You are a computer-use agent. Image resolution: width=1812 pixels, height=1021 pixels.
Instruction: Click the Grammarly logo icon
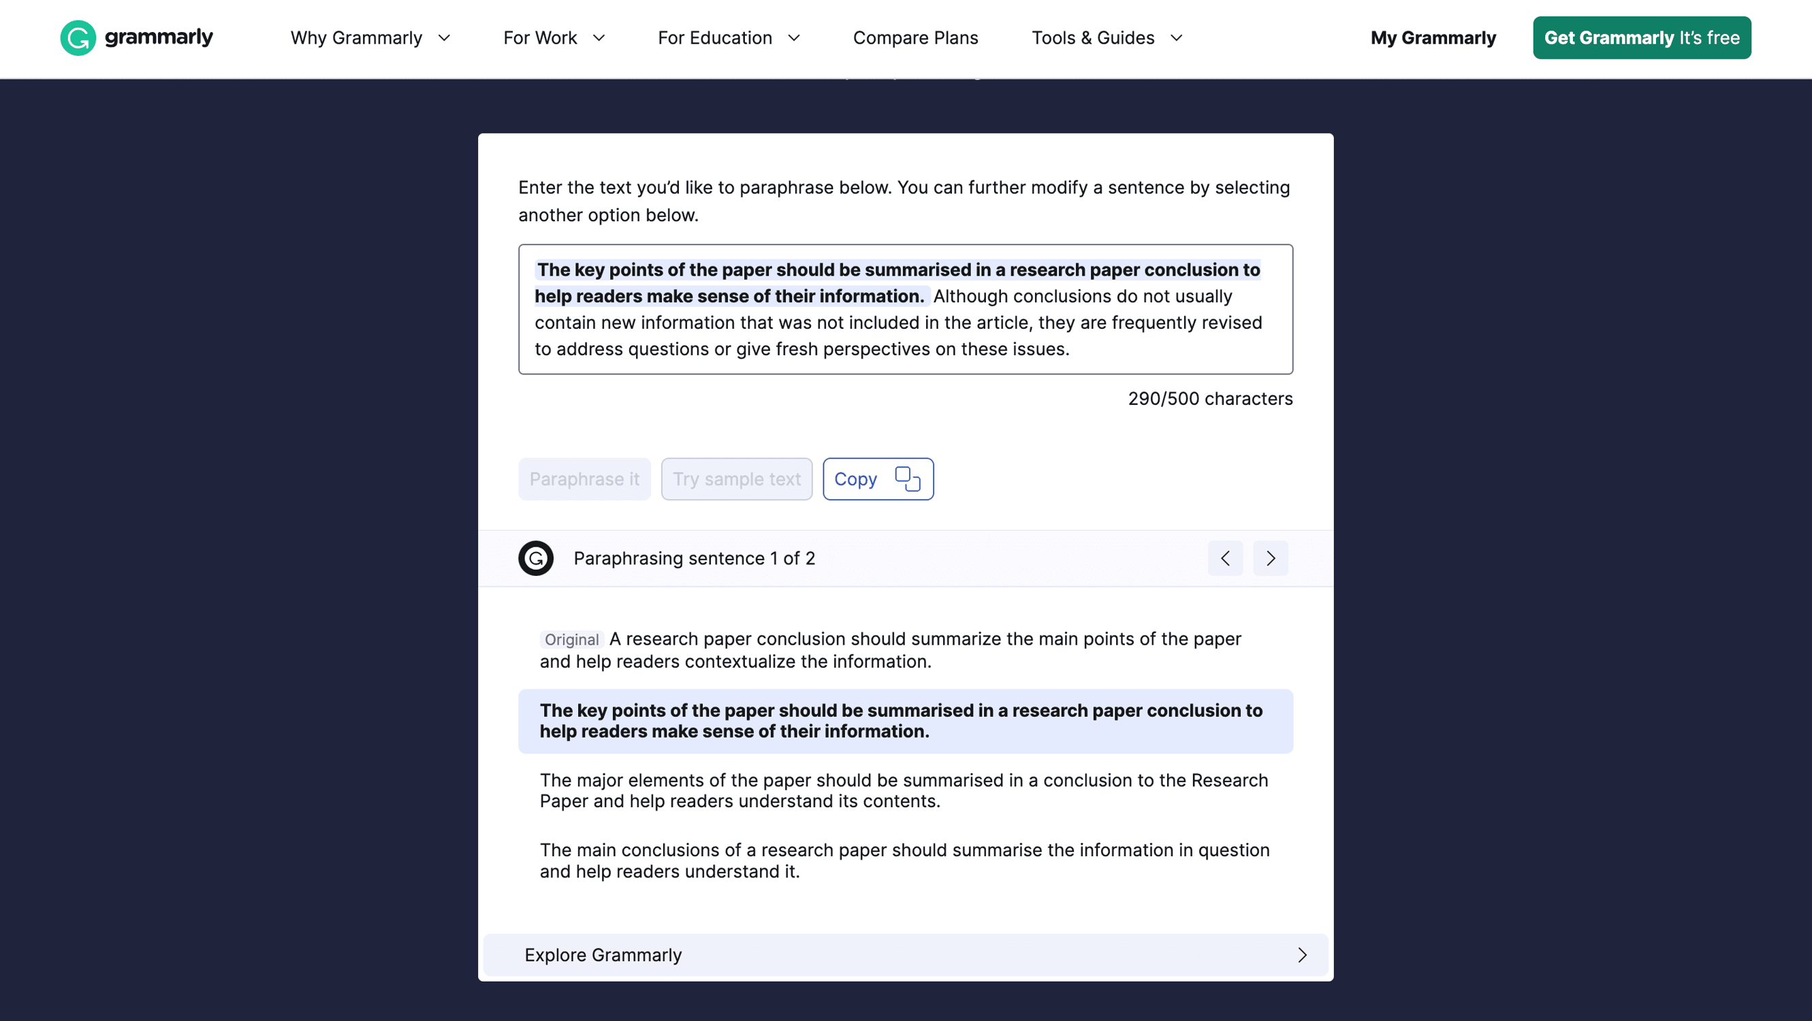pos(78,37)
